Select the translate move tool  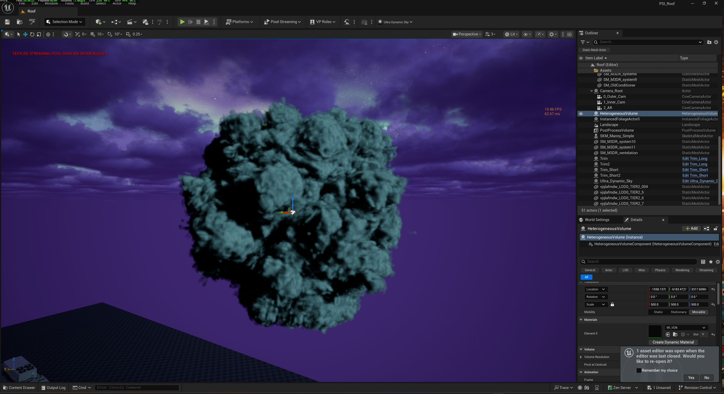coord(25,34)
